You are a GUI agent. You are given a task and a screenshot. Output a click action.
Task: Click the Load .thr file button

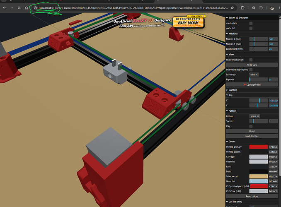tap(252, 136)
